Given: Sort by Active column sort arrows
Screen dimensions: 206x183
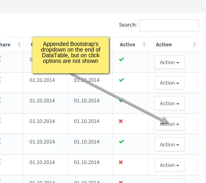Looking at the screenshot, I should pyautogui.click(x=144, y=45).
